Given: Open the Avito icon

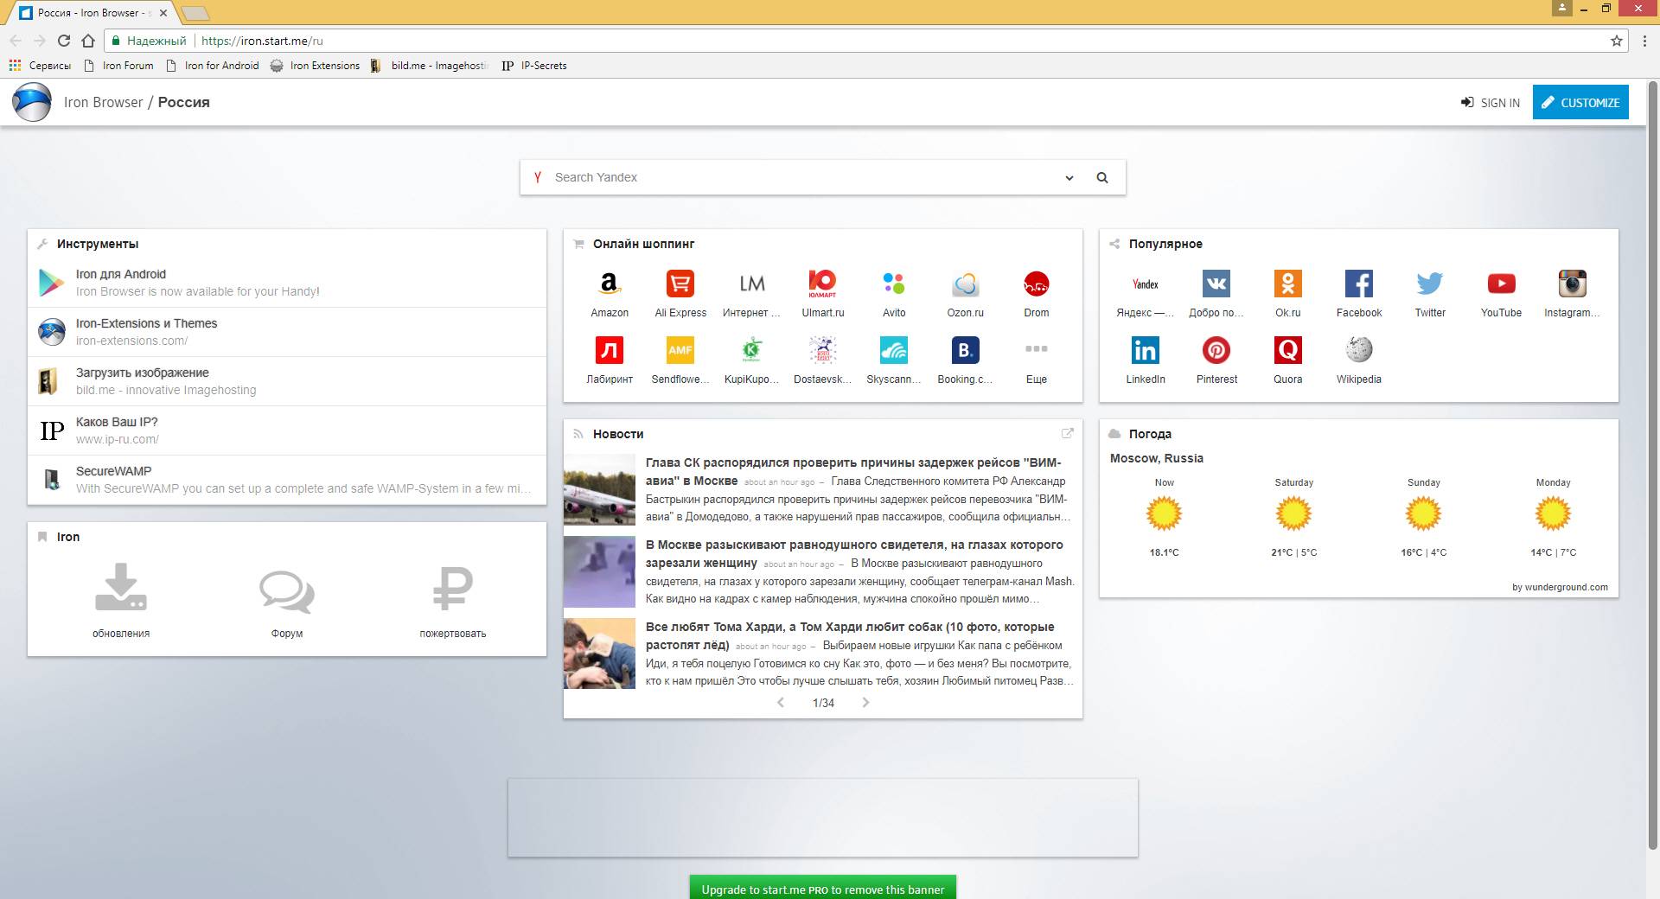Looking at the screenshot, I should (x=894, y=284).
